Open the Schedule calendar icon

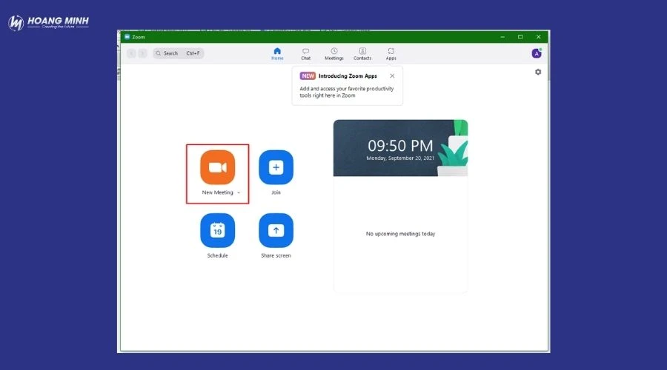pyautogui.click(x=217, y=230)
